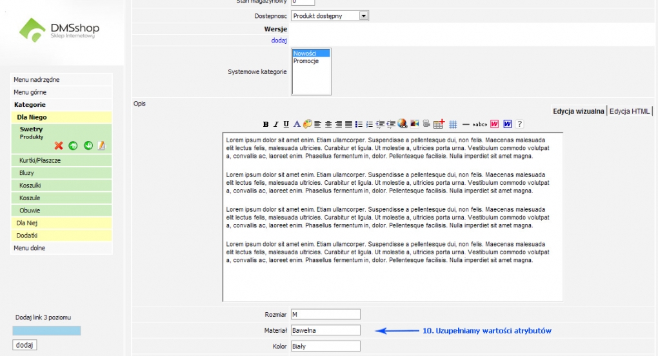Insert hyperlink with the globe icon
The height and width of the screenshot is (356, 658).
[402, 124]
